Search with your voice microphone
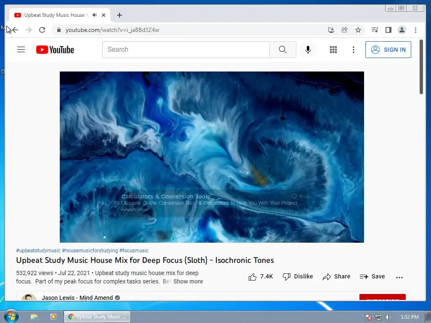Image resolution: width=431 pixels, height=323 pixels. pyautogui.click(x=308, y=50)
